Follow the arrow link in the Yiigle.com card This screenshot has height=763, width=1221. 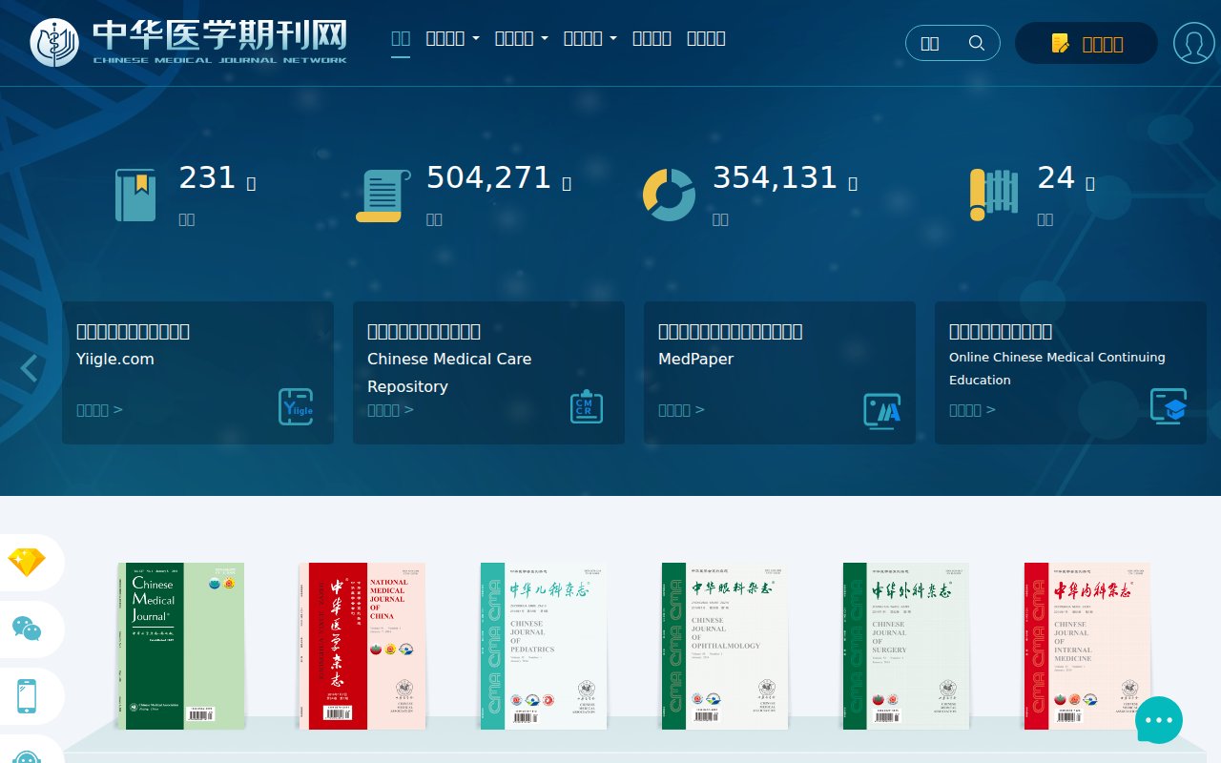pyautogui.click(x=99, y=410)
